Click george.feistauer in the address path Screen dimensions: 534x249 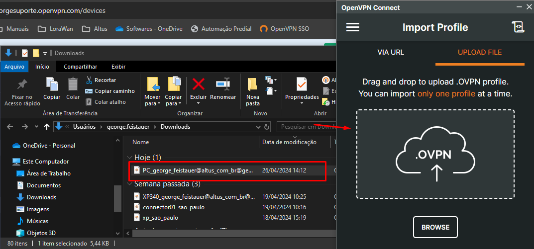[128, 127]
